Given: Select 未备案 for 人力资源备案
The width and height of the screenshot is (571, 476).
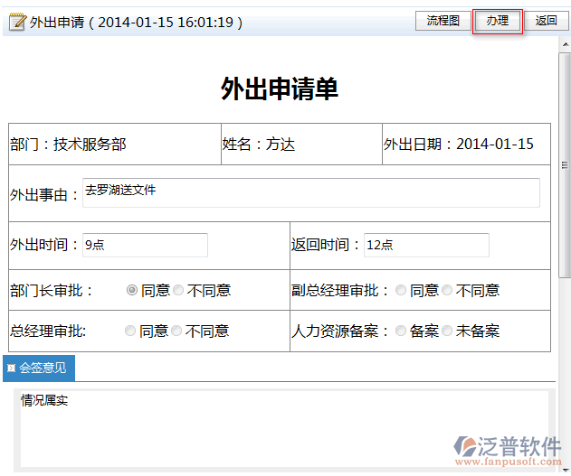Looking at the screenshot, I should (447, 331).
